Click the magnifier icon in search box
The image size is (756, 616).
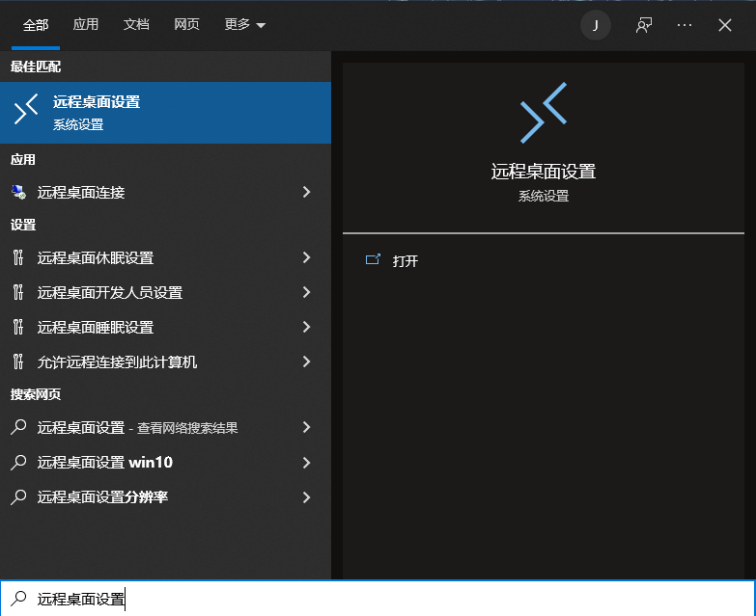(x=18, y=599)
